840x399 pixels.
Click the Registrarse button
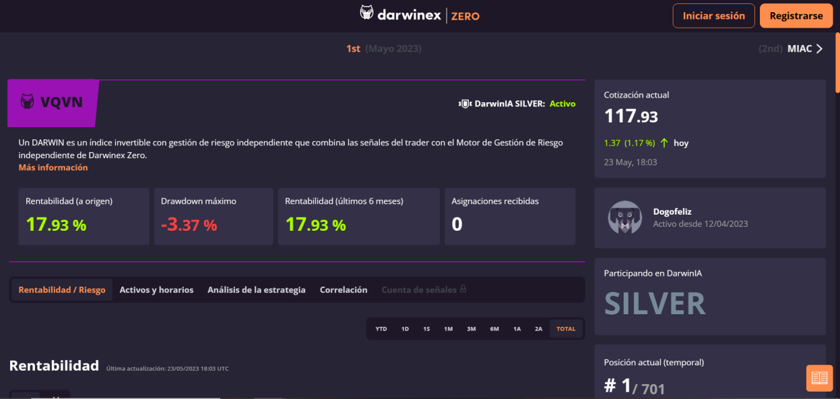(x=796, y=15)
